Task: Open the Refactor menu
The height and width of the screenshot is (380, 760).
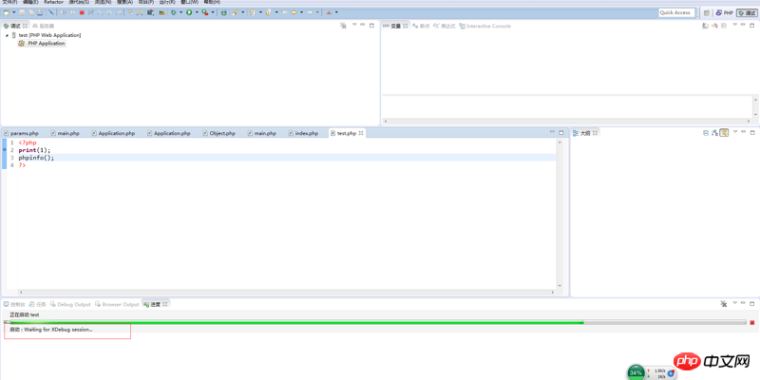Action: pos(53,2)
